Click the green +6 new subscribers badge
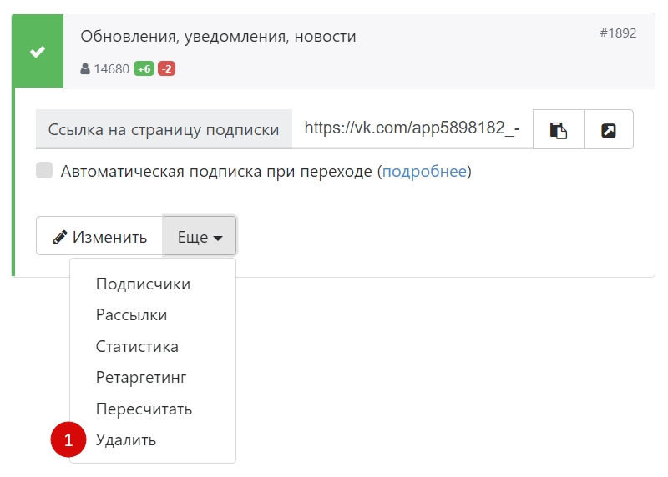The width and height of the screenshot is (668, 477). point(144,69)
